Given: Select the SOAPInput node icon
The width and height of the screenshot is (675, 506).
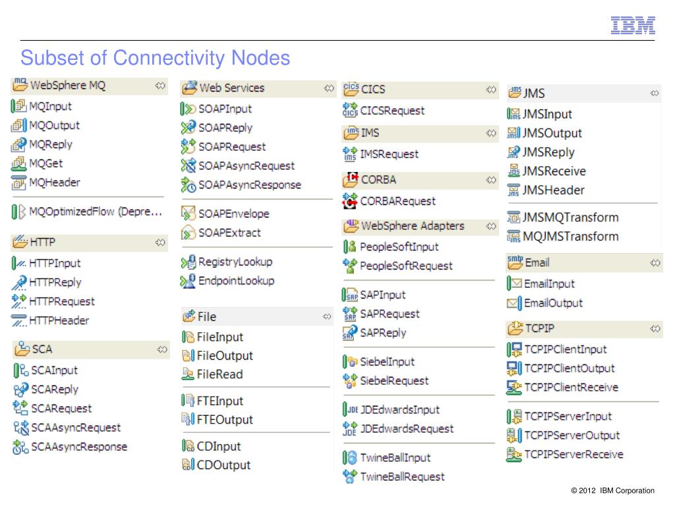Looking at the screenshot, I should [x=188, y=109].
